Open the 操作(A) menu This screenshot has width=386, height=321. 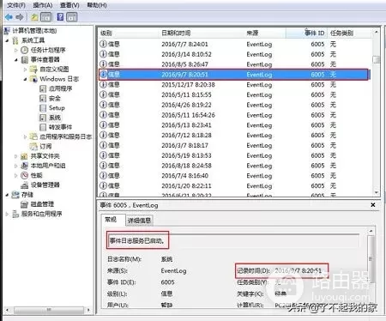click(43, 5)
